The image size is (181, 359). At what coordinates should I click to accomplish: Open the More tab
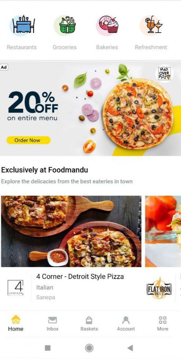coord(163,324)
